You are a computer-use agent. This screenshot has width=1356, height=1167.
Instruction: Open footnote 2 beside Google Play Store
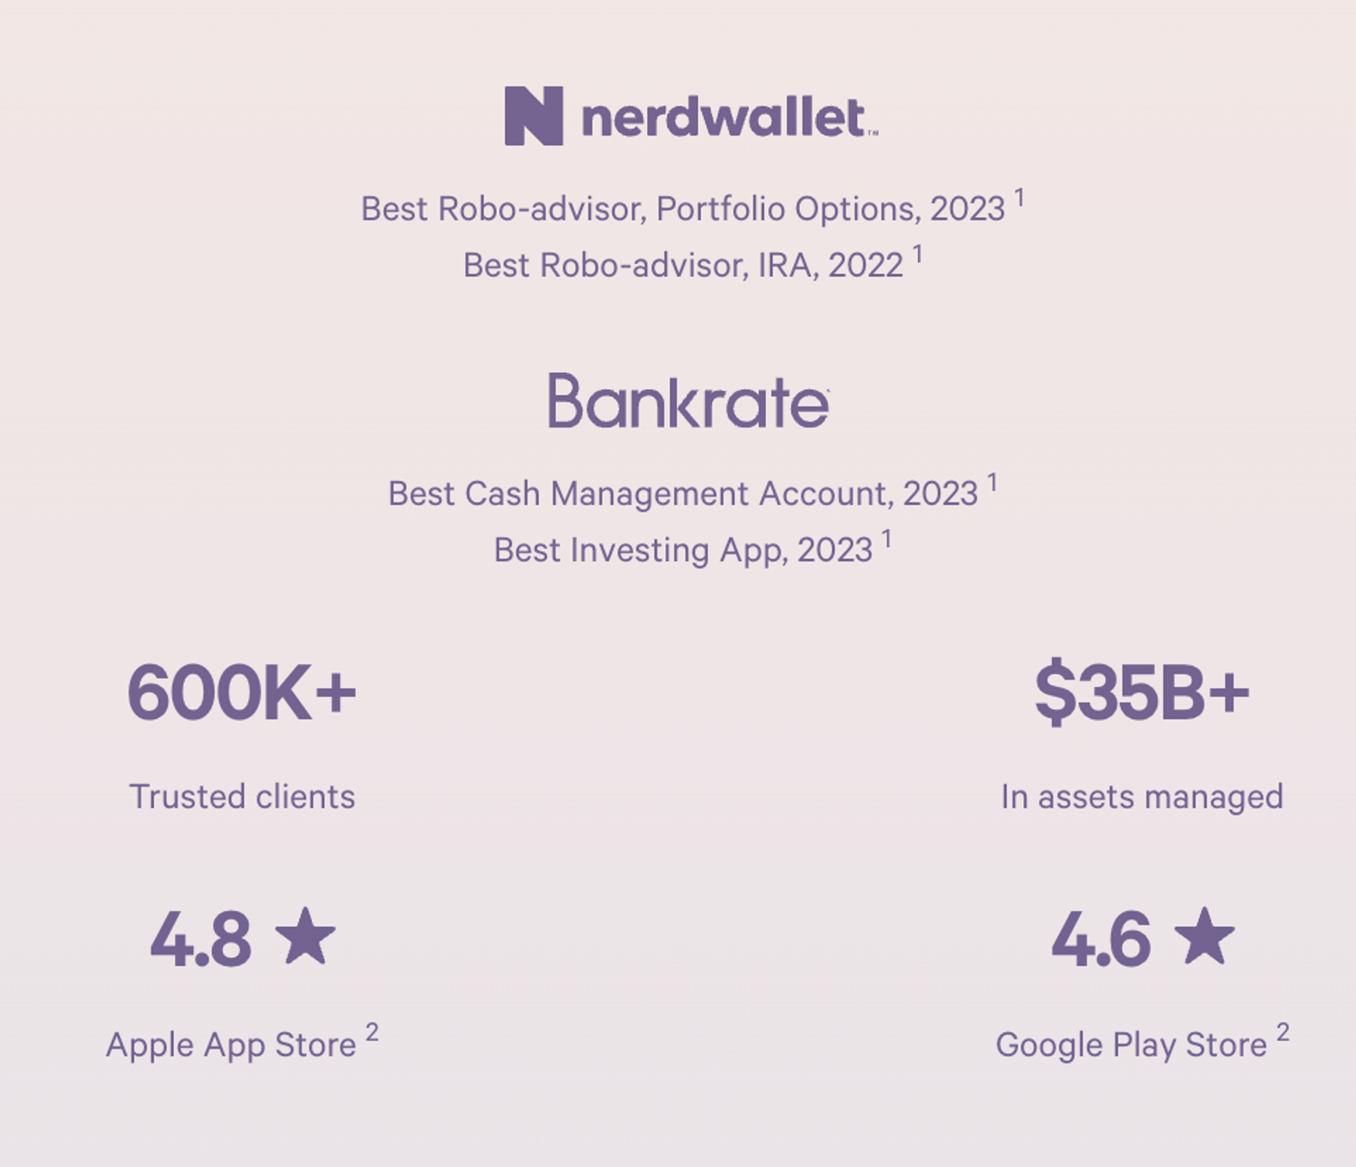coord(1282,1033)
